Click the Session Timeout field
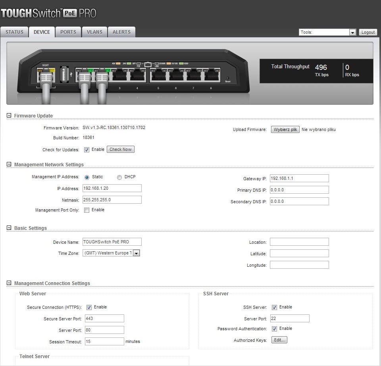This screenshot has width=381, height=366. 104,341
